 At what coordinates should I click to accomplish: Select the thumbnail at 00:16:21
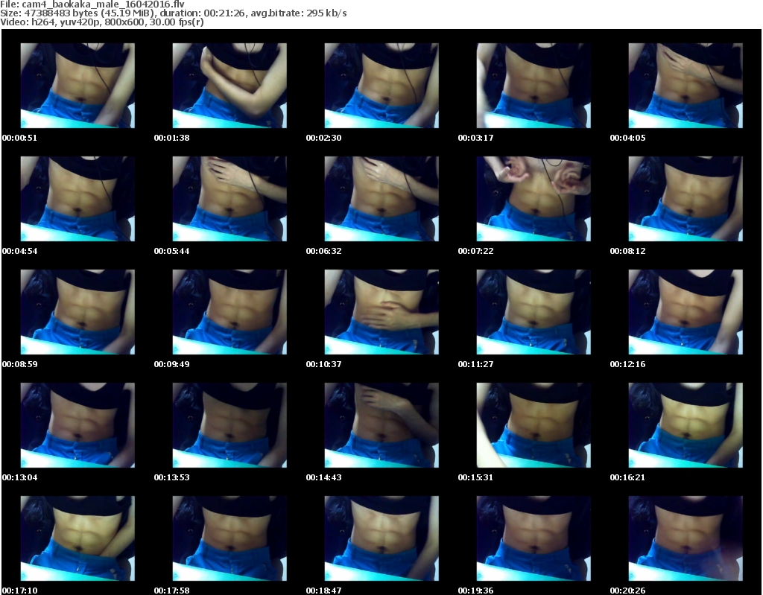click(686, 425)
